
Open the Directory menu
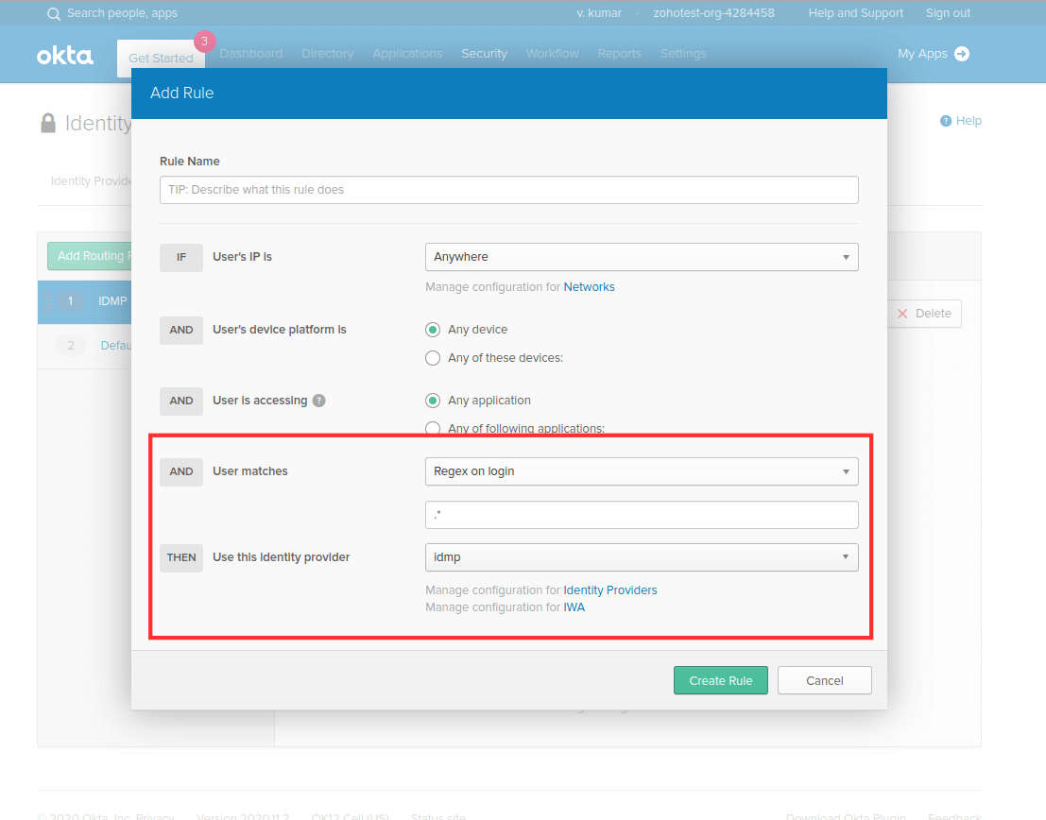328,54
